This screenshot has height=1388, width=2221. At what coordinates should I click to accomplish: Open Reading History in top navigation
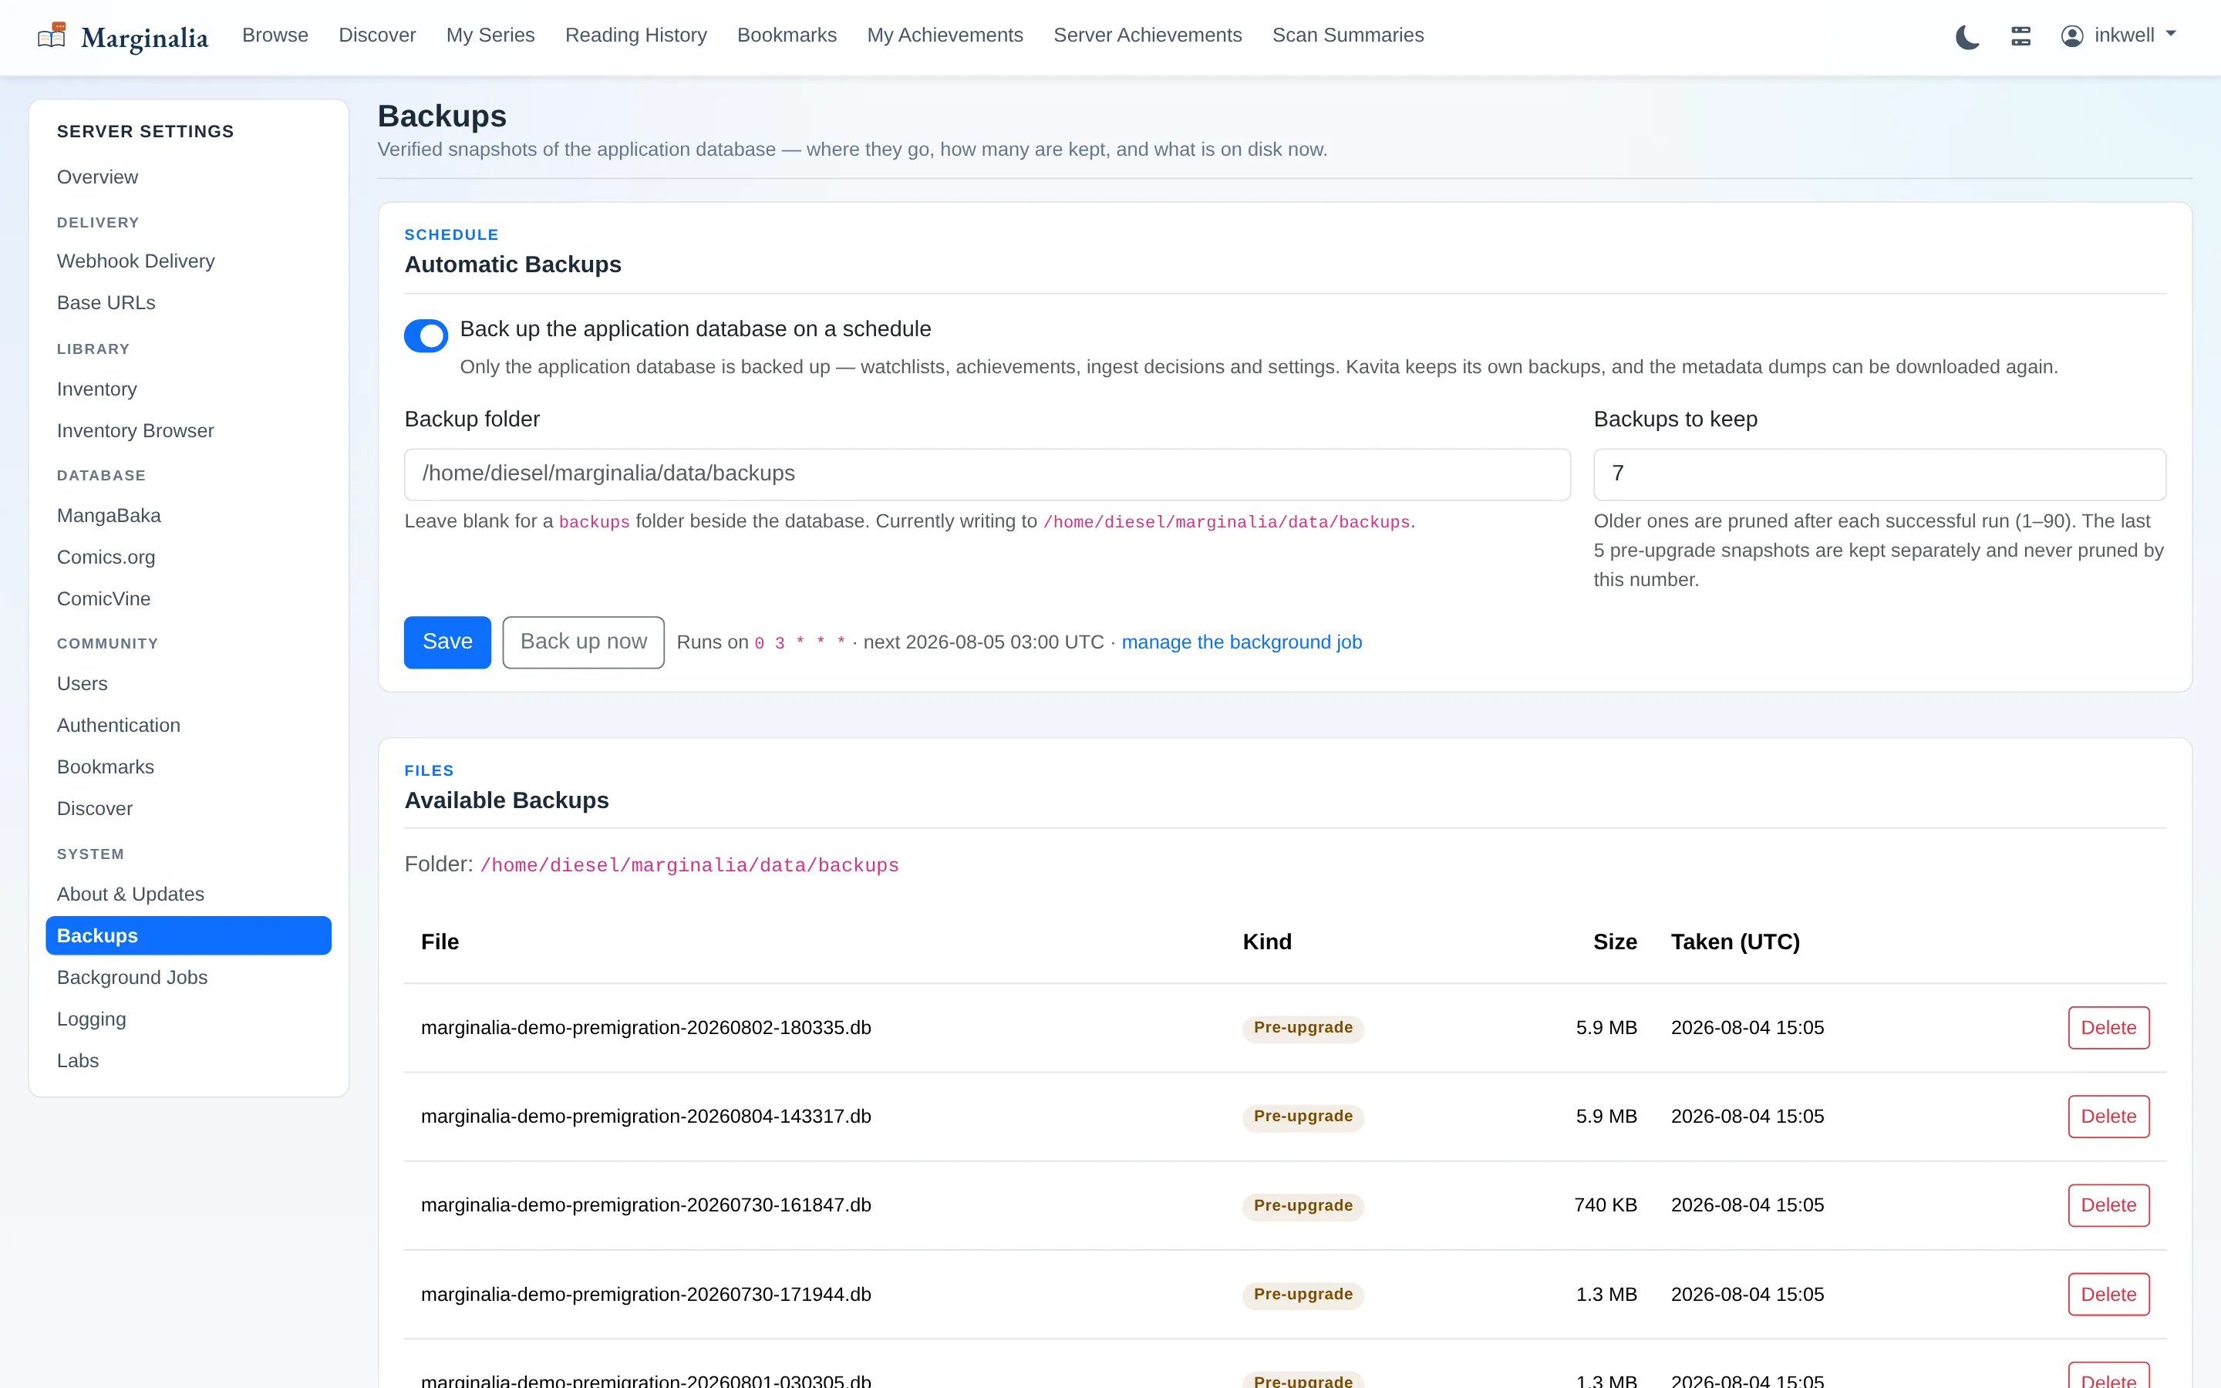click(636, 35)
